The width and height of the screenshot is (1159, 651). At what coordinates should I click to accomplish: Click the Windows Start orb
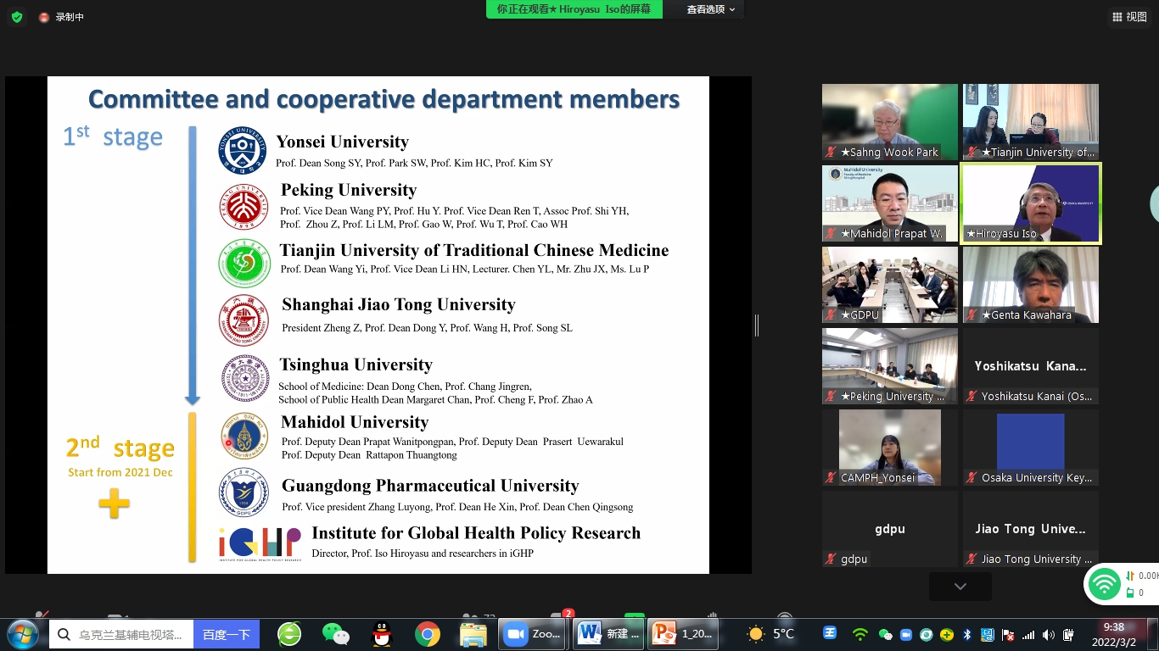click(22, 634)
